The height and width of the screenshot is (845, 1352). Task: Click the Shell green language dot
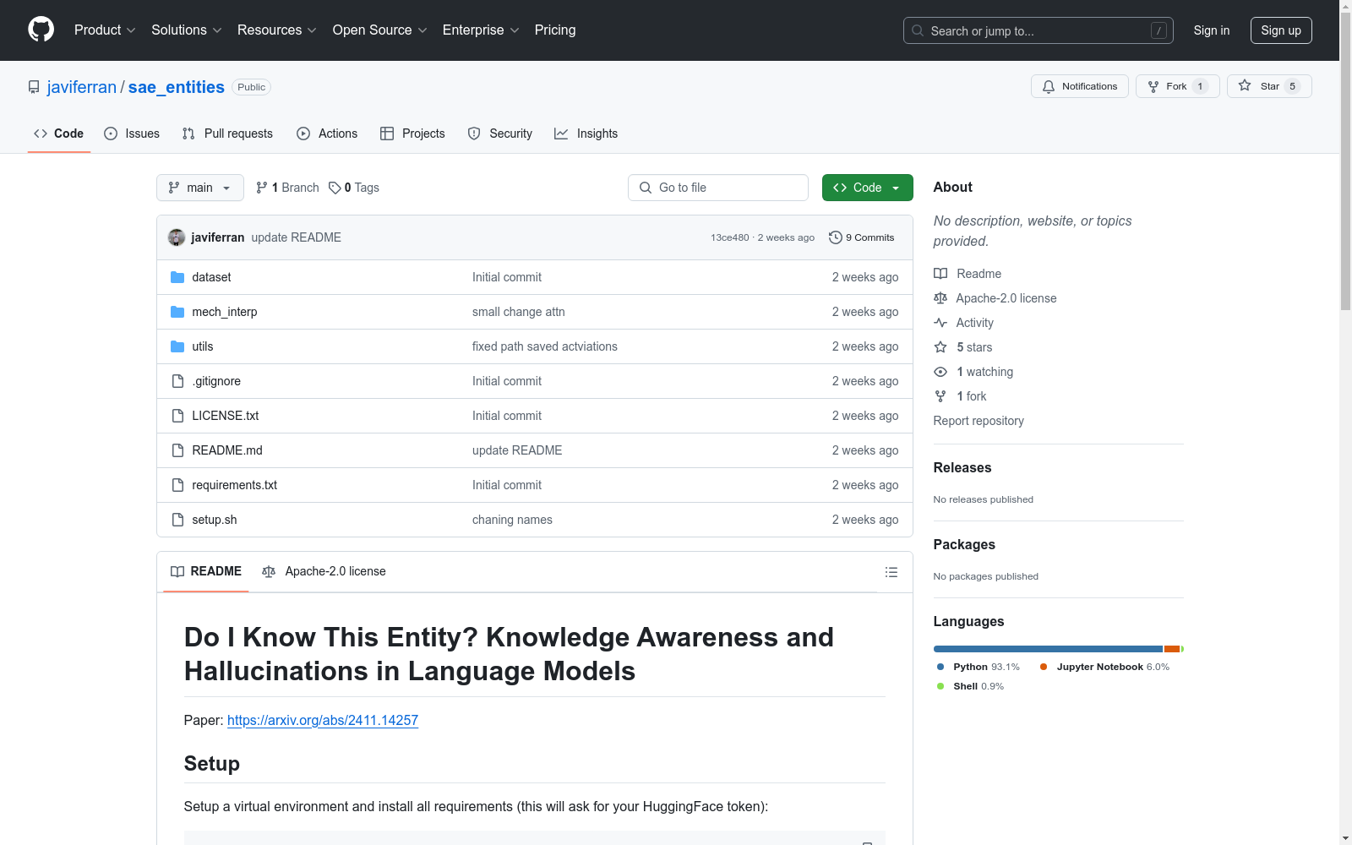[940, 686]
